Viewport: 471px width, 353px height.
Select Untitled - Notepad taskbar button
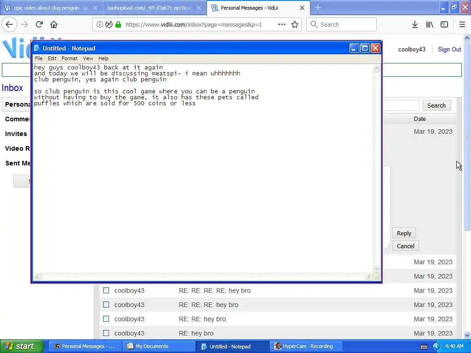tap(233, 346)
